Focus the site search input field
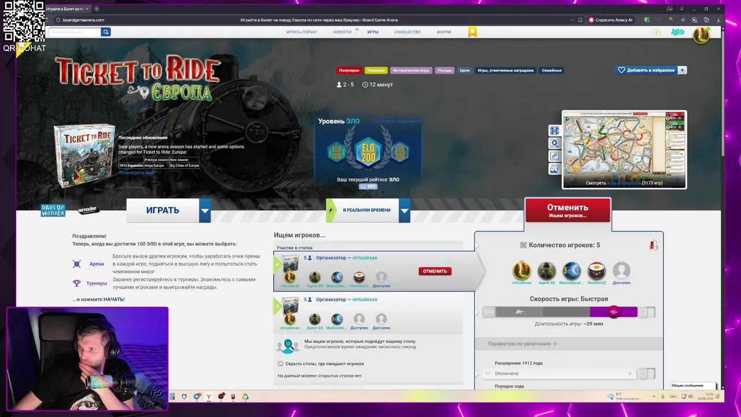The image size is (741, 417). pos(75,32)
